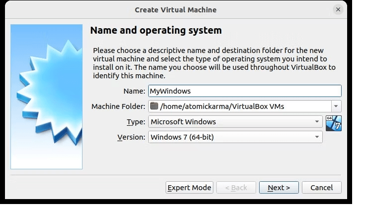Image resolution: width=372 pixels, height=206 pixels.
Task: Click the "Name:" label
Action: click(x=134, y=91)
